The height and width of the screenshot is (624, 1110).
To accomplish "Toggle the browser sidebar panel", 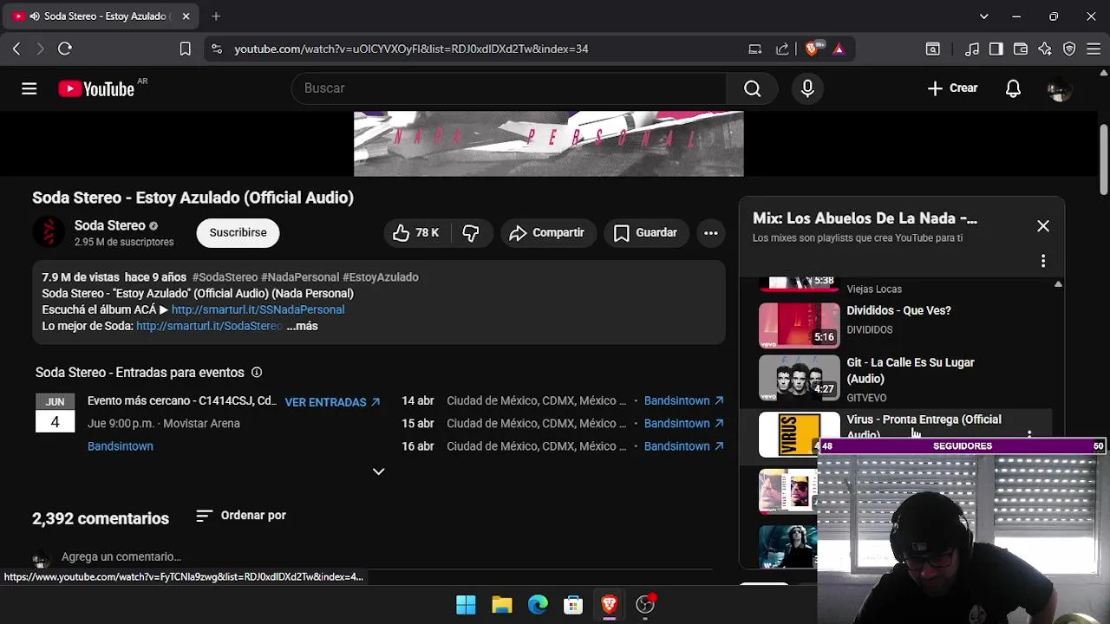I will pos(996,49).
